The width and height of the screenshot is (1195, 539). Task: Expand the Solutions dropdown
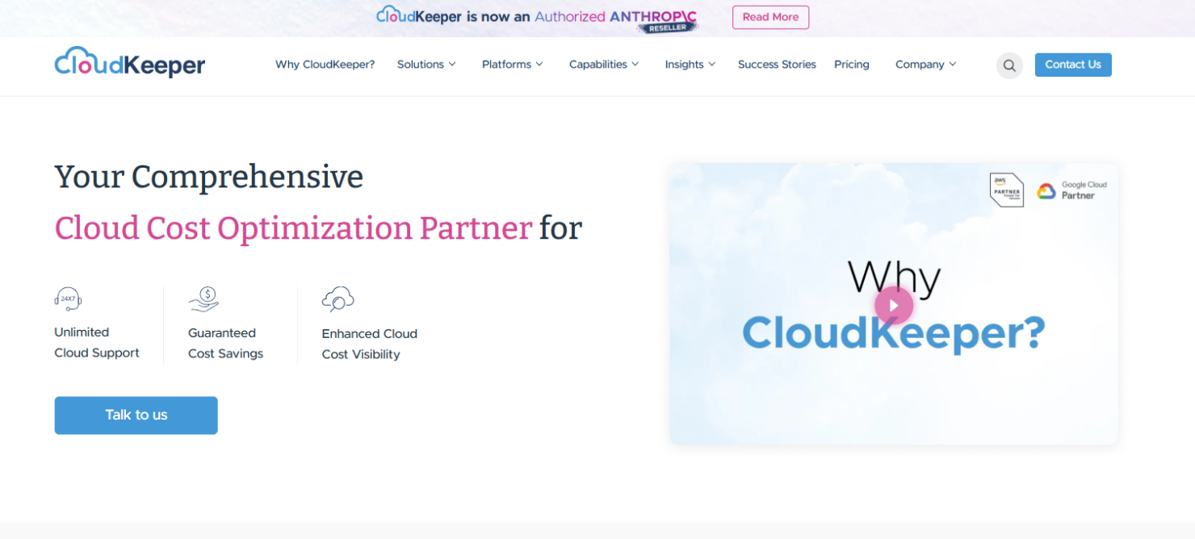(x=426, y=64)
